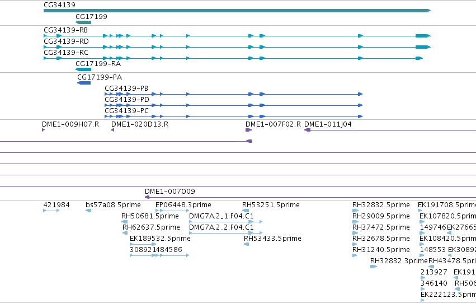Image resolution: width=476 pixels, height=303 pixels.
Task: Click the bs57a08.5prime EST label
Action: click(113, 204)
